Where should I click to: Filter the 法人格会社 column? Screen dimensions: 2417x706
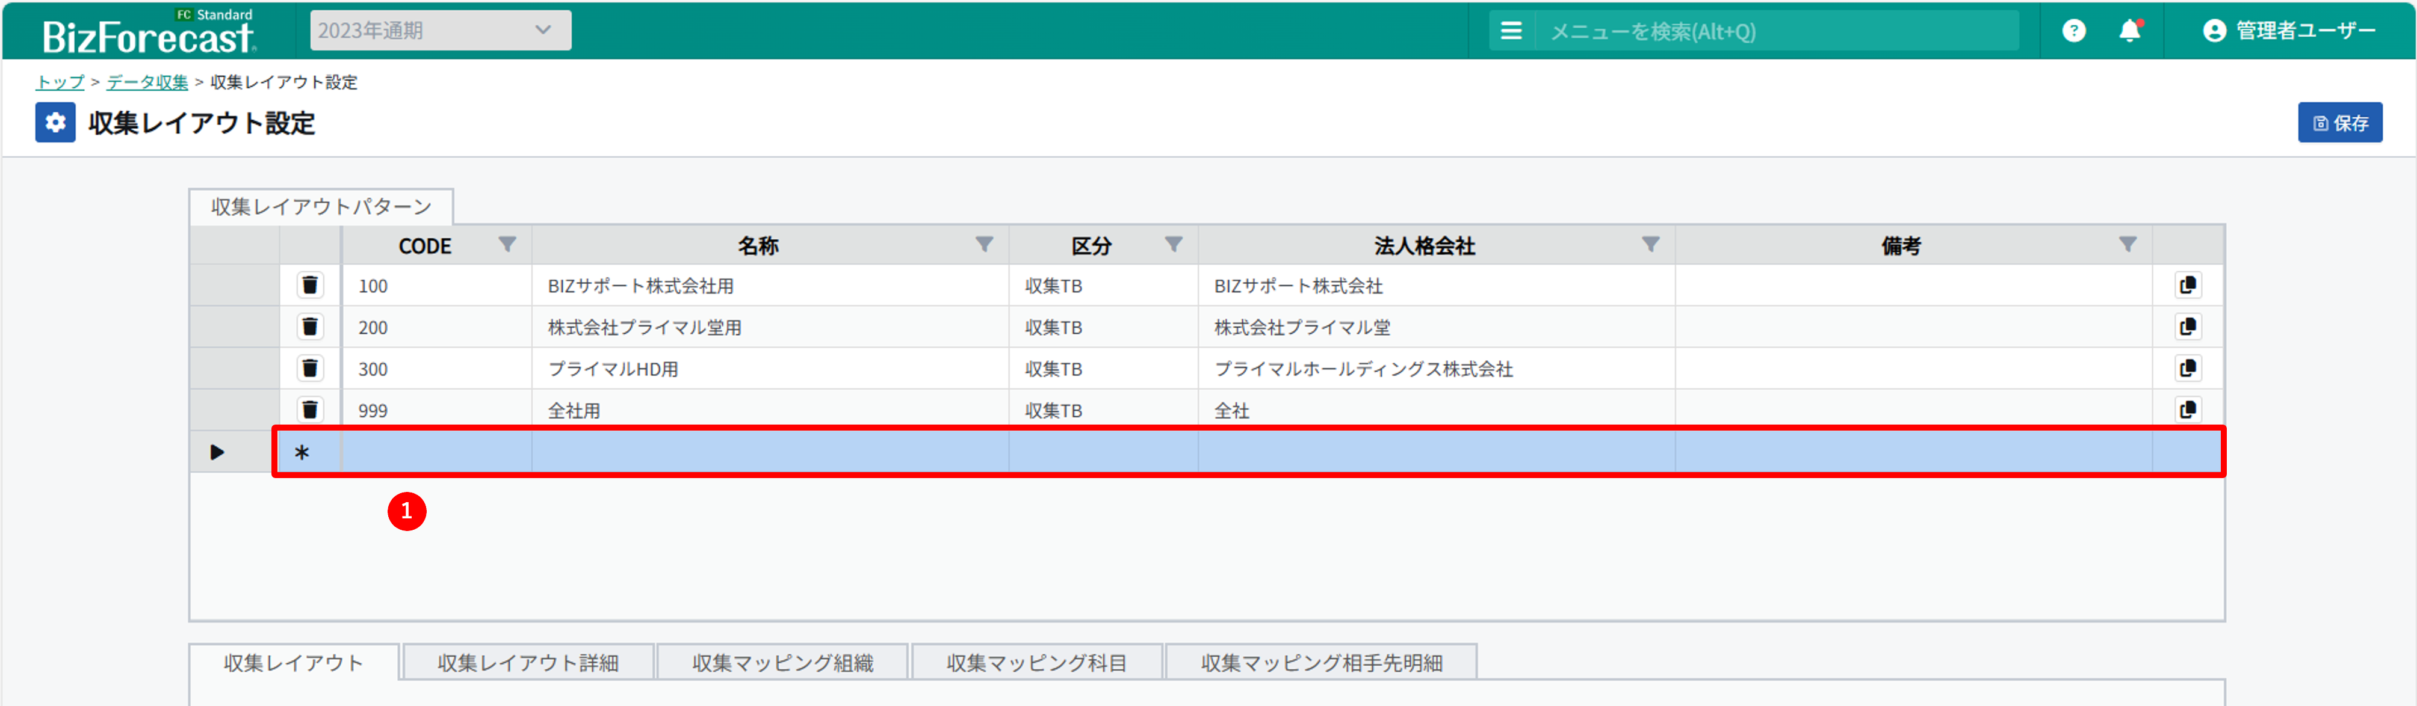pos(1650,245)
